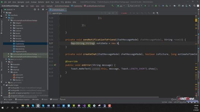Viewport: 200px width, 112px height.
Task: Open Chrome from the taskbar
Action: point(28,106)
